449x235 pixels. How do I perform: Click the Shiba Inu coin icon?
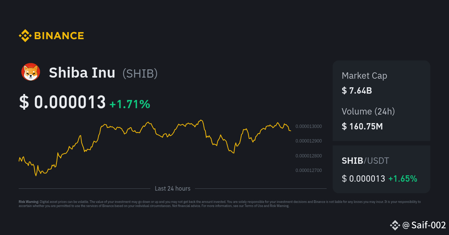pos(31,72)
